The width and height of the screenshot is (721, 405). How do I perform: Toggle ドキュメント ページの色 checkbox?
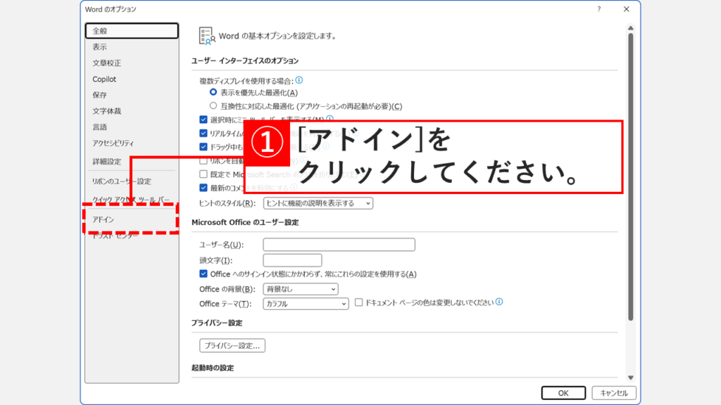pyautogui.click(x=358, y=302)
